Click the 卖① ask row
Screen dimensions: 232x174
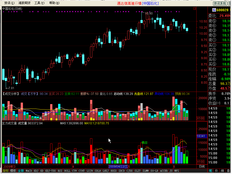[219, 40]
